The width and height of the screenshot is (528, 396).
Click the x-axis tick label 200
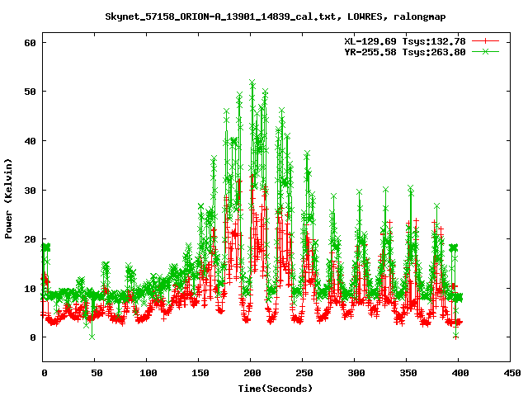pos(252,373)
